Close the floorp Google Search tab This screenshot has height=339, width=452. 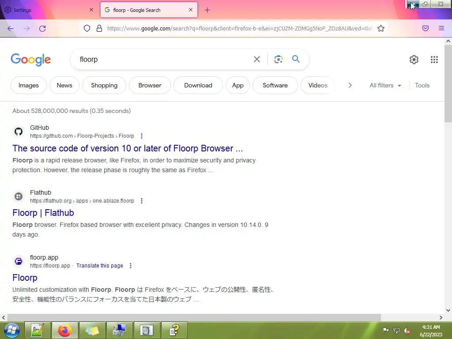191,10
